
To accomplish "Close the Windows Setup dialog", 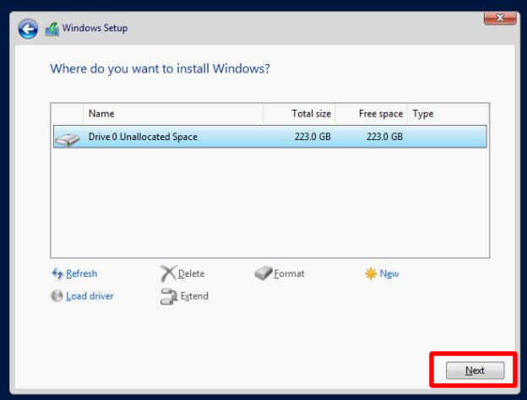I will pos(500,18).
